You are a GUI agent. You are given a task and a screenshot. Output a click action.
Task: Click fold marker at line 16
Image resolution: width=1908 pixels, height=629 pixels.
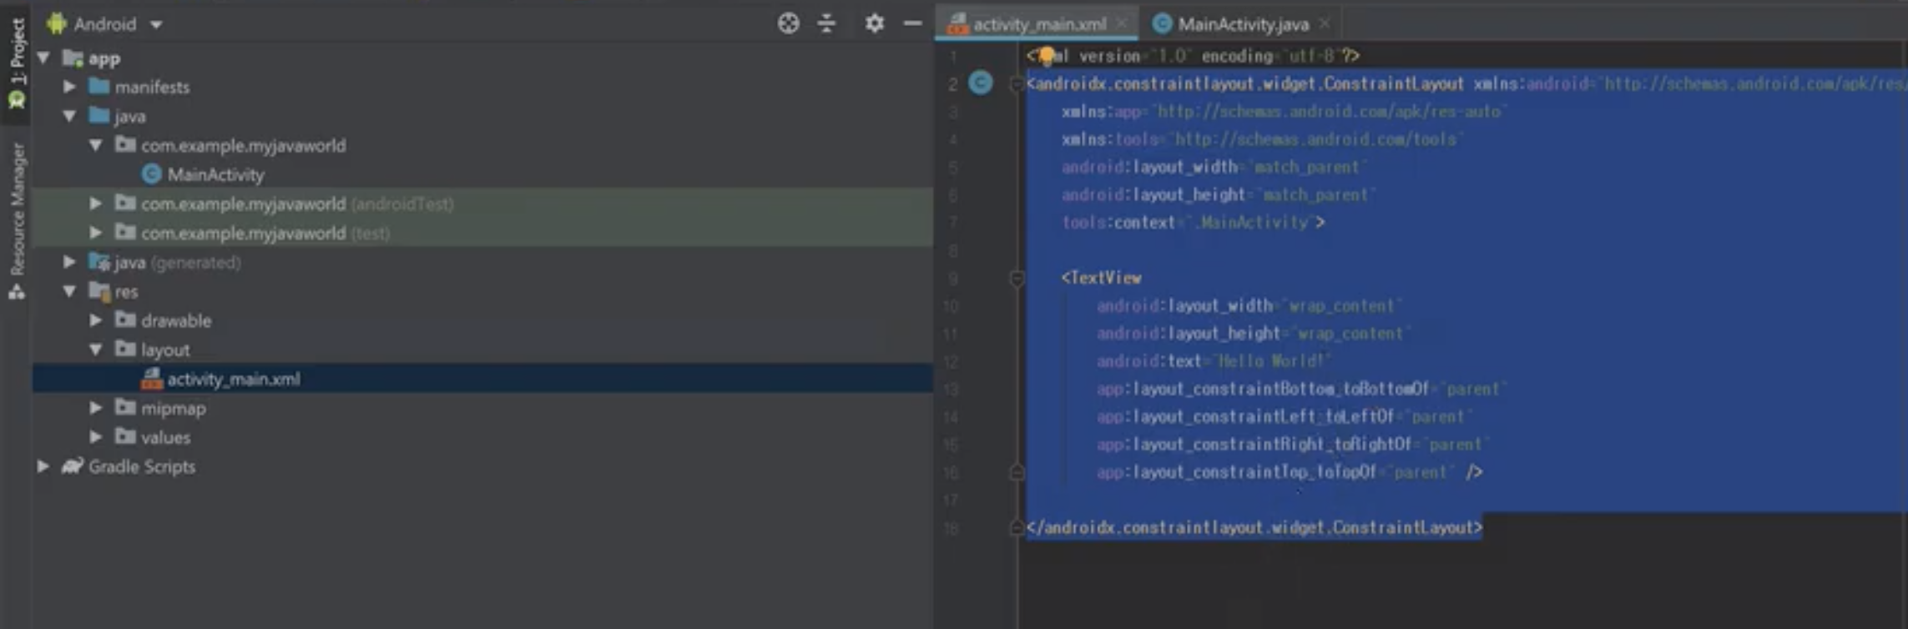(1016, 472)
